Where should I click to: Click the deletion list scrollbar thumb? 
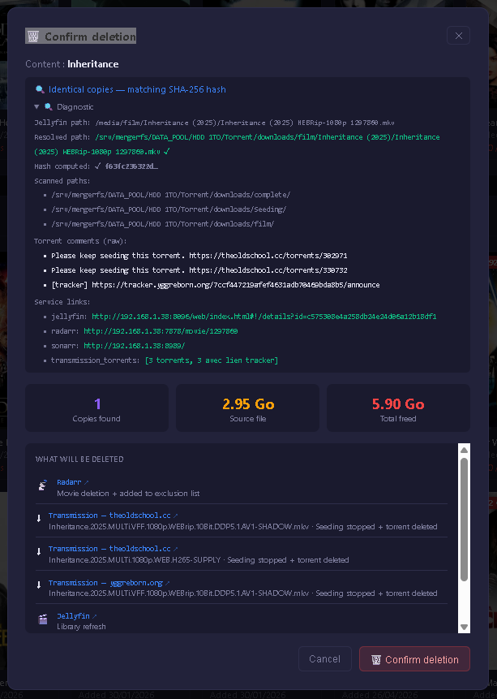click(464, 520)
